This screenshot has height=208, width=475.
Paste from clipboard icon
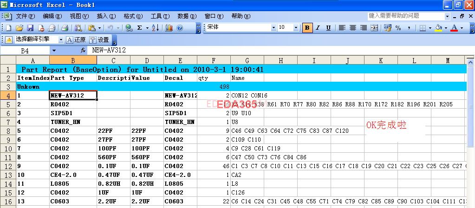[x=92, y=28]
